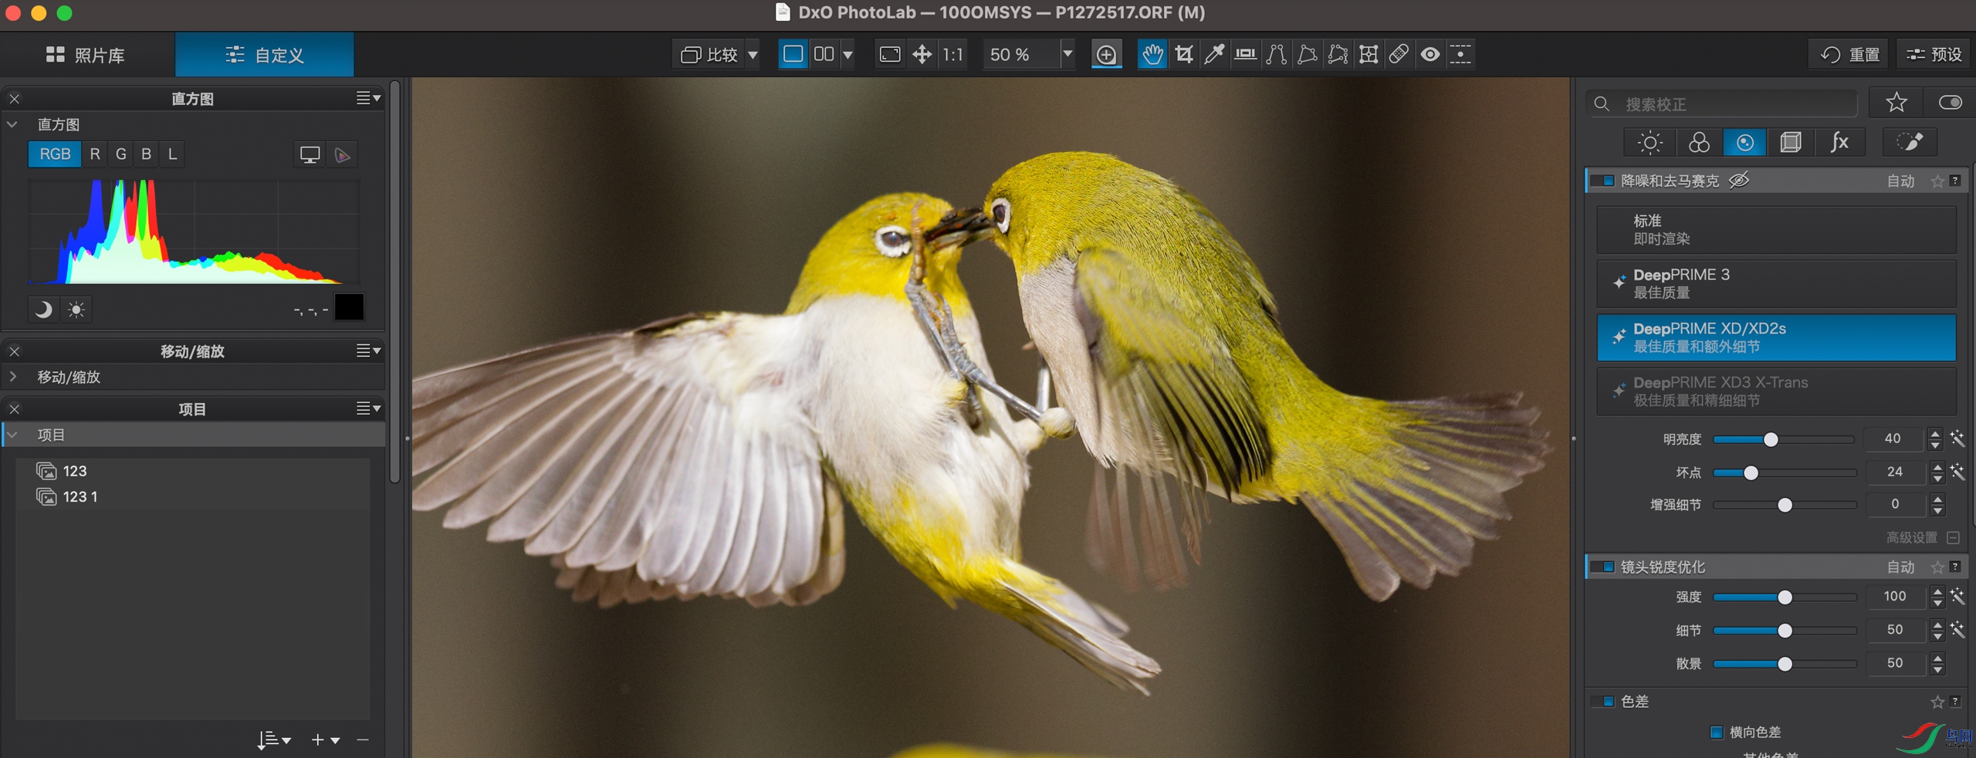Open the 比较 dropdown arrow
The width and height of the screenshot is (1976, 758).
pyautogui.click(x=753, y=55)
